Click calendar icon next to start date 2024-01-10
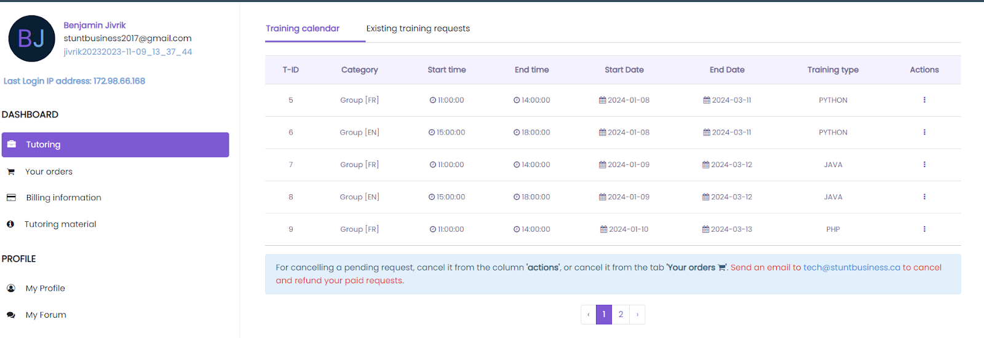This screenshot has width=984, height=338. pyautogui.click(x=604, y=229)
